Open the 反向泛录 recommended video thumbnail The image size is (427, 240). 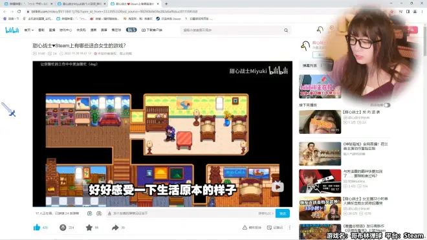320,122
